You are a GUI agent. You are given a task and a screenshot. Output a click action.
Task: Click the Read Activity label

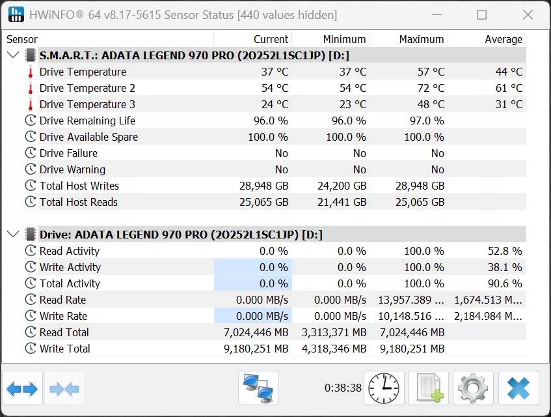(x=70, y=251)
